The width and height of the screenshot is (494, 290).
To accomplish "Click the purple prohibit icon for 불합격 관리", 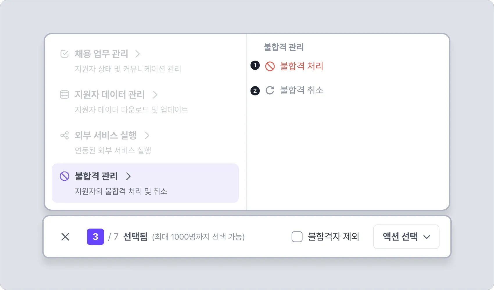I will pos(65,176).
